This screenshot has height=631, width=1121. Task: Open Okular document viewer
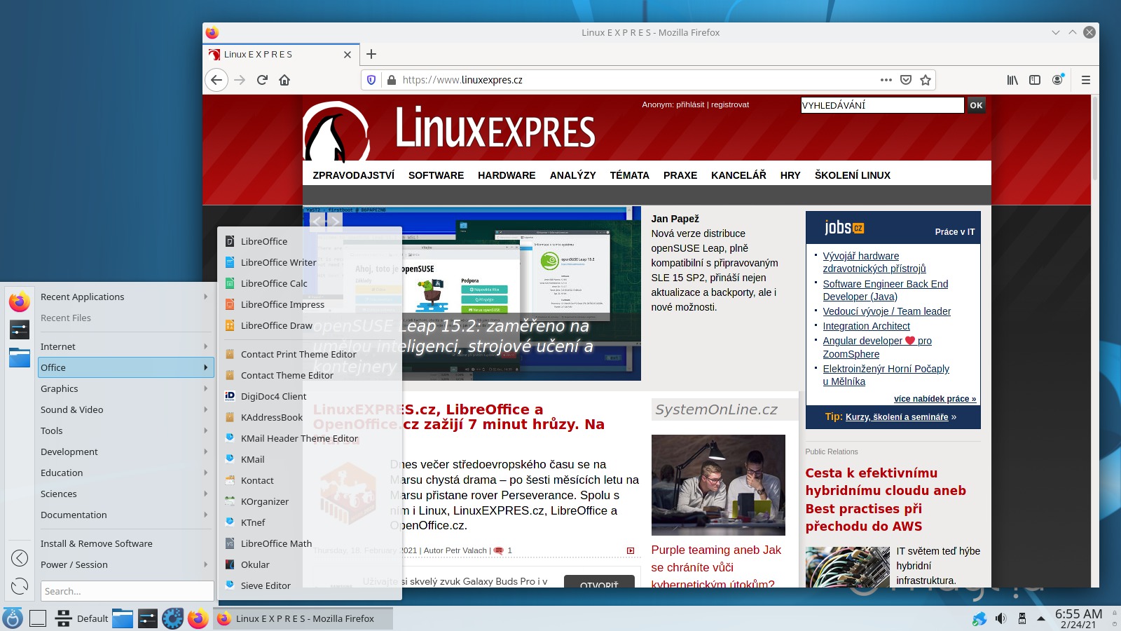pos(310,564)
